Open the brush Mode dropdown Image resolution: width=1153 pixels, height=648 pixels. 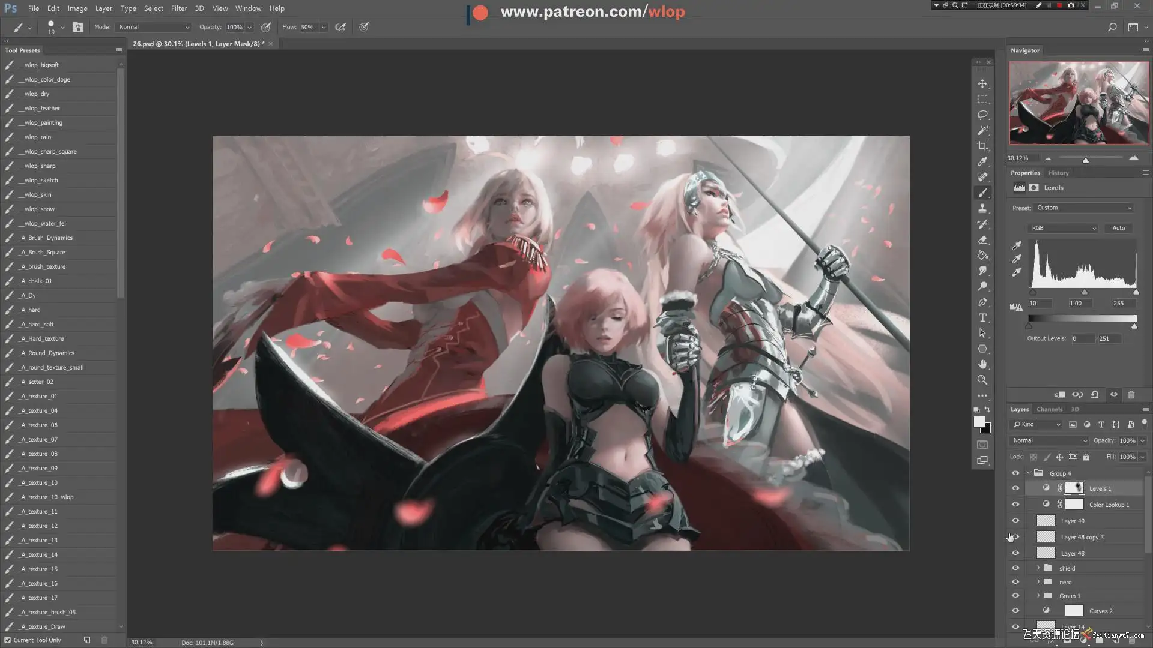coord(154,27)
